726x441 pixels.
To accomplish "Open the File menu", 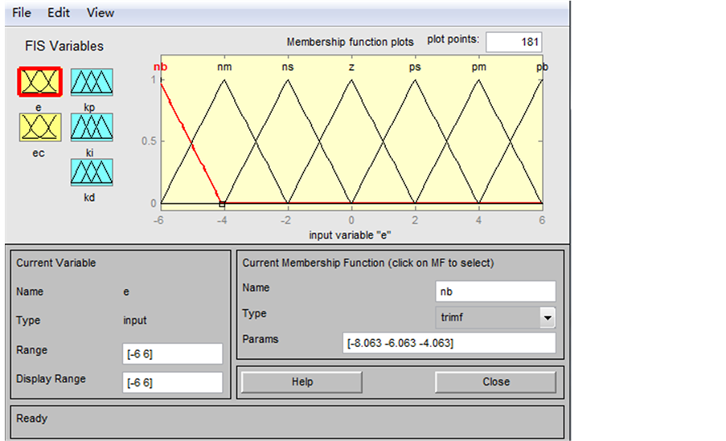I will coord(22,13).
